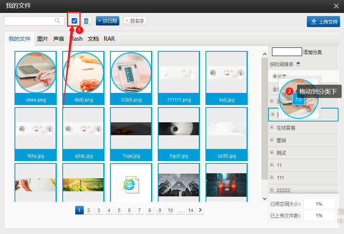Click the 上传文件 upload button

pyautogui.click(x=323, y=22)
